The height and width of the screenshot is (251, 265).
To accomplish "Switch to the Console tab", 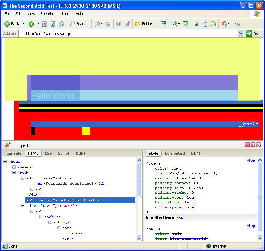I will [14, 153].
